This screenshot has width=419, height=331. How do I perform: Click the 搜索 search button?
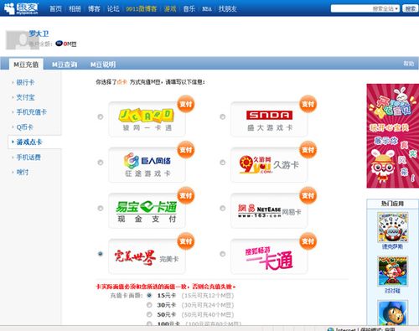pos(410,8)
